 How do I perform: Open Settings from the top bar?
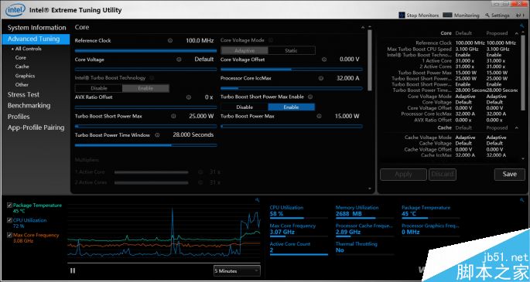click(x=498, y=15)
